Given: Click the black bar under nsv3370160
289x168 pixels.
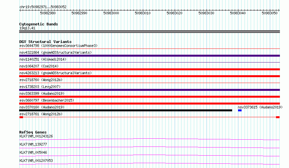Looking at the screenshot, I should pyautogui.click(x=126, y=110).
